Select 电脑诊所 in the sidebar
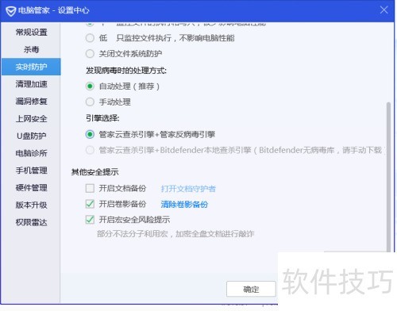This screenshot has height=311, width=397. click(31, 153)
